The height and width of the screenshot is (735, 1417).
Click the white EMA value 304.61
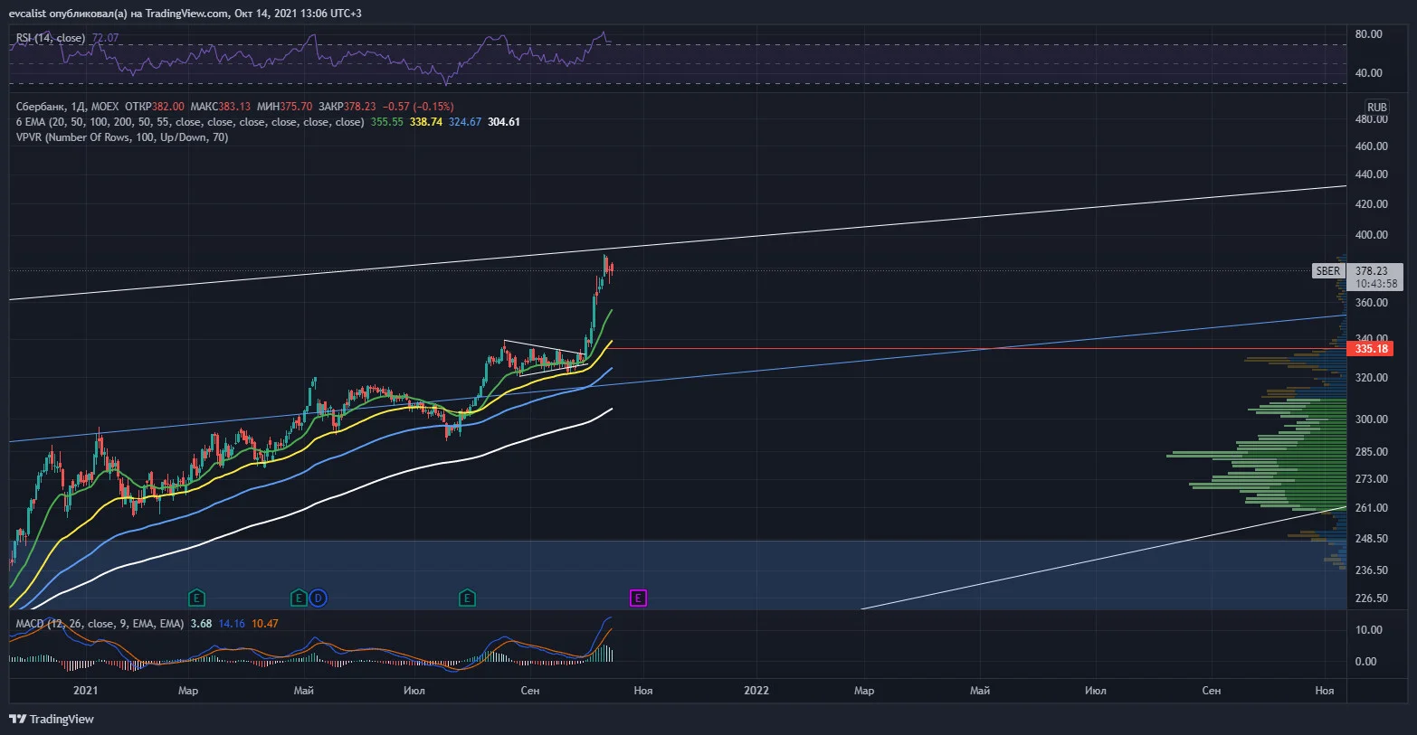click(x=504, y=122)
